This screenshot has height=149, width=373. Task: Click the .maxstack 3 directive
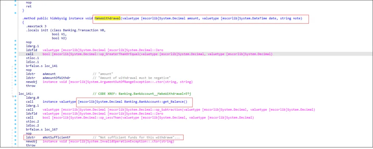coord(36,26)
